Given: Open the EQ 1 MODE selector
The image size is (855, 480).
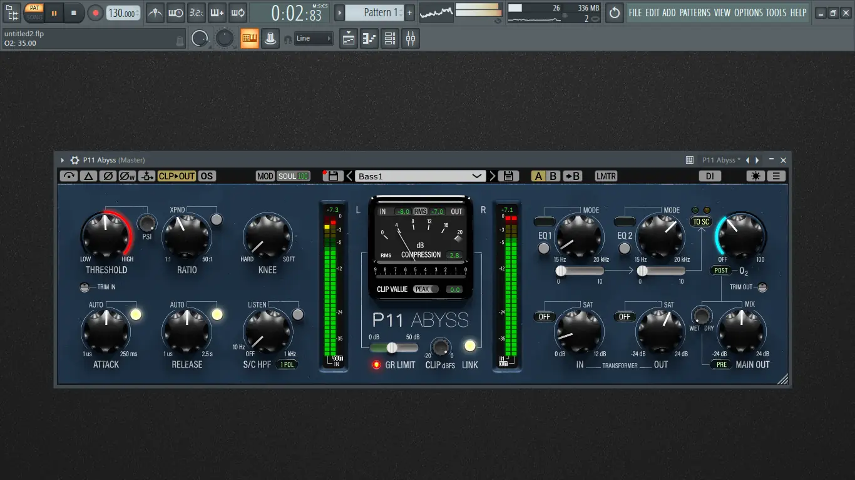Looking at the screenshot, I should (x=545, y=221).
